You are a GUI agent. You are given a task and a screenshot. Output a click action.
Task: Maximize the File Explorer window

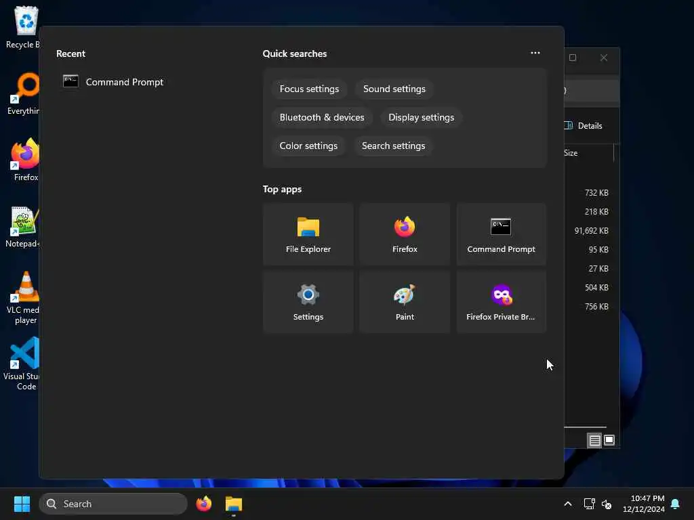tap(573, 58)
